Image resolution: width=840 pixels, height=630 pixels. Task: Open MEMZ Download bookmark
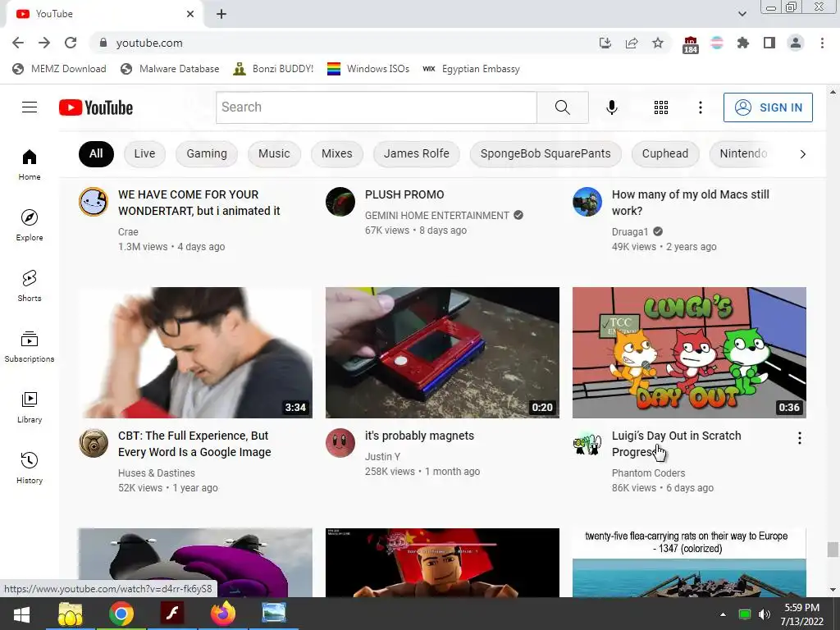coord(59,69)
